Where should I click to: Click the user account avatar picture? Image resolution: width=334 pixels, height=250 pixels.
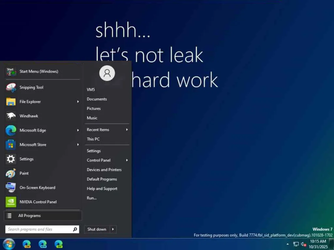pyautogui.click(x=107, y=73)
